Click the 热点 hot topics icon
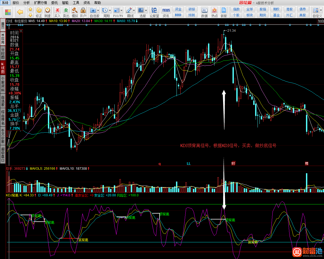 pos(214,10)
